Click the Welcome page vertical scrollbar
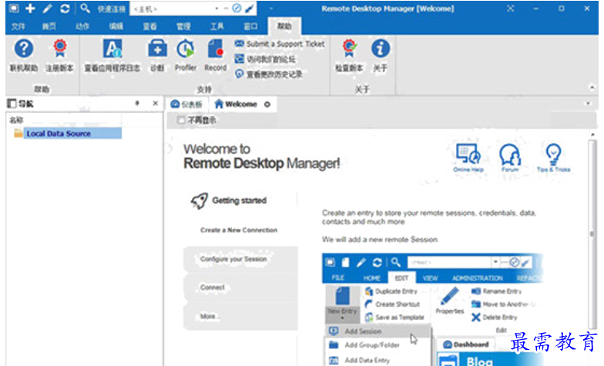 pyautogui.click(x=592, y=234)
